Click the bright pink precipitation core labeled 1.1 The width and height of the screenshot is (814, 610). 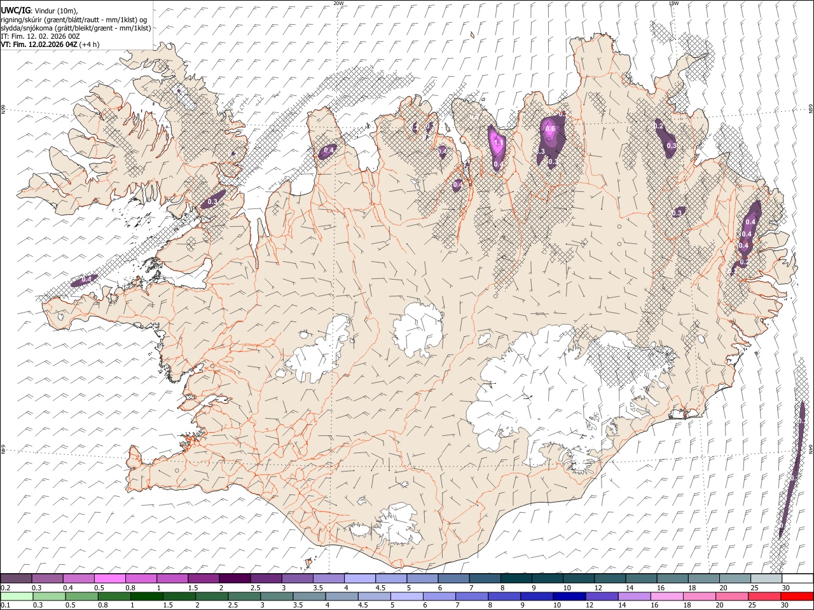coord(498,144)
